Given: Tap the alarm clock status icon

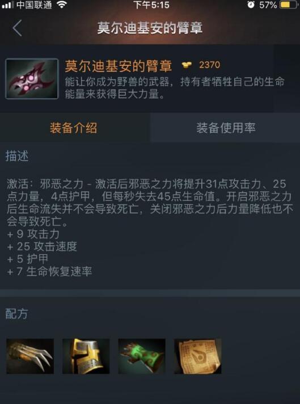Looking at the screenshot, I should click(251, 5).
